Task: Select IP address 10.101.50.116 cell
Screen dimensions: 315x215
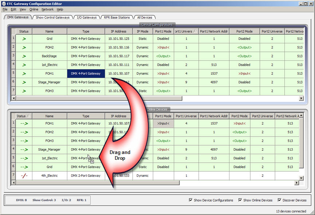Action: click(x=119, y=48)
